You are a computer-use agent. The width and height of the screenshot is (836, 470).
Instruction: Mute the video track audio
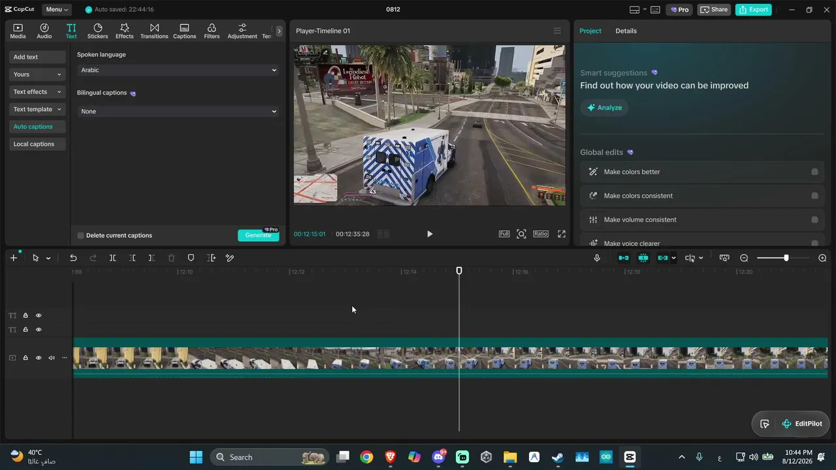tap(52, 358)
